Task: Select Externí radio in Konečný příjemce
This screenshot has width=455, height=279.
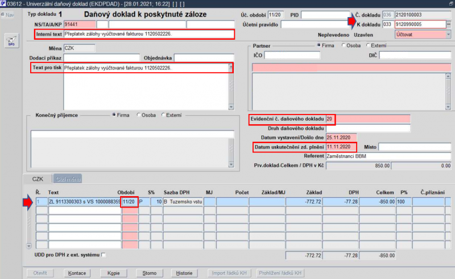Action: [x=163, y=115]
